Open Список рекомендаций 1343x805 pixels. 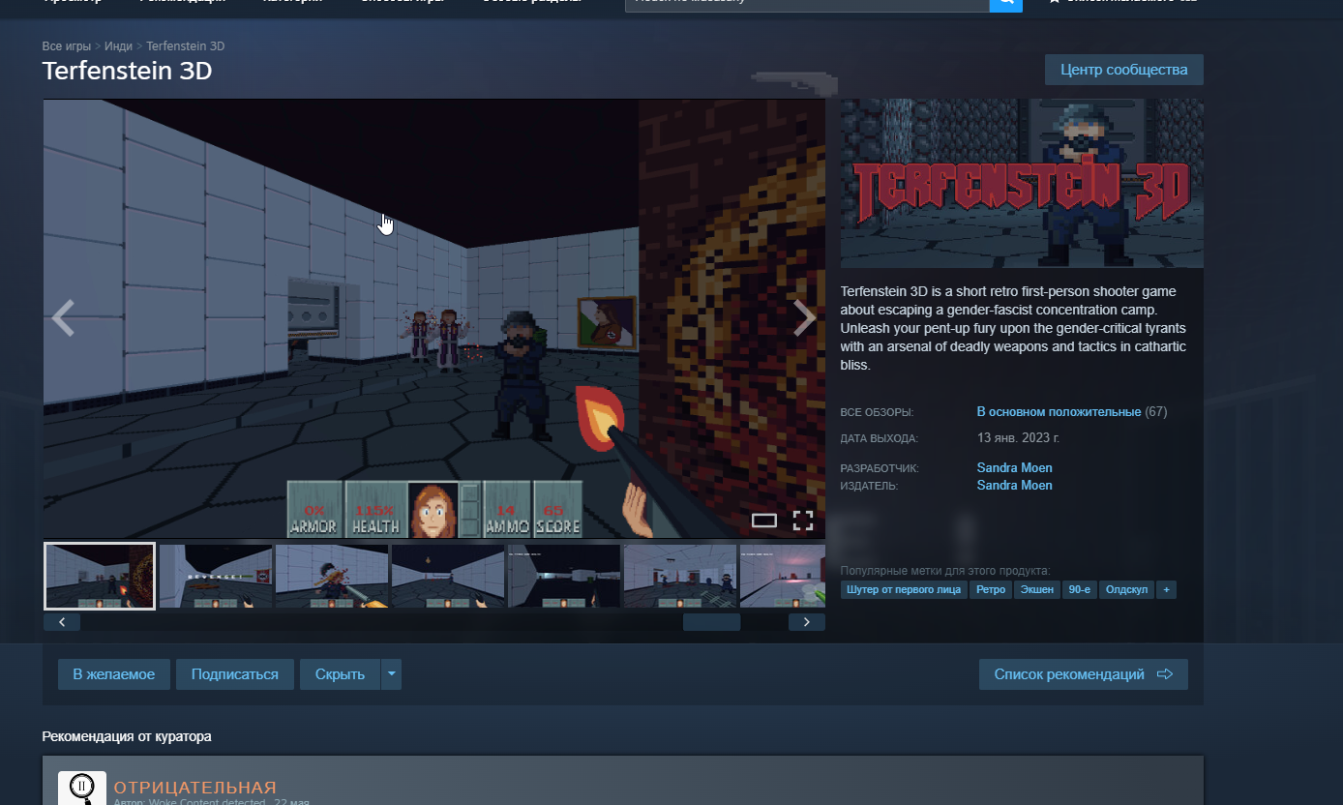pos(1084,674)
